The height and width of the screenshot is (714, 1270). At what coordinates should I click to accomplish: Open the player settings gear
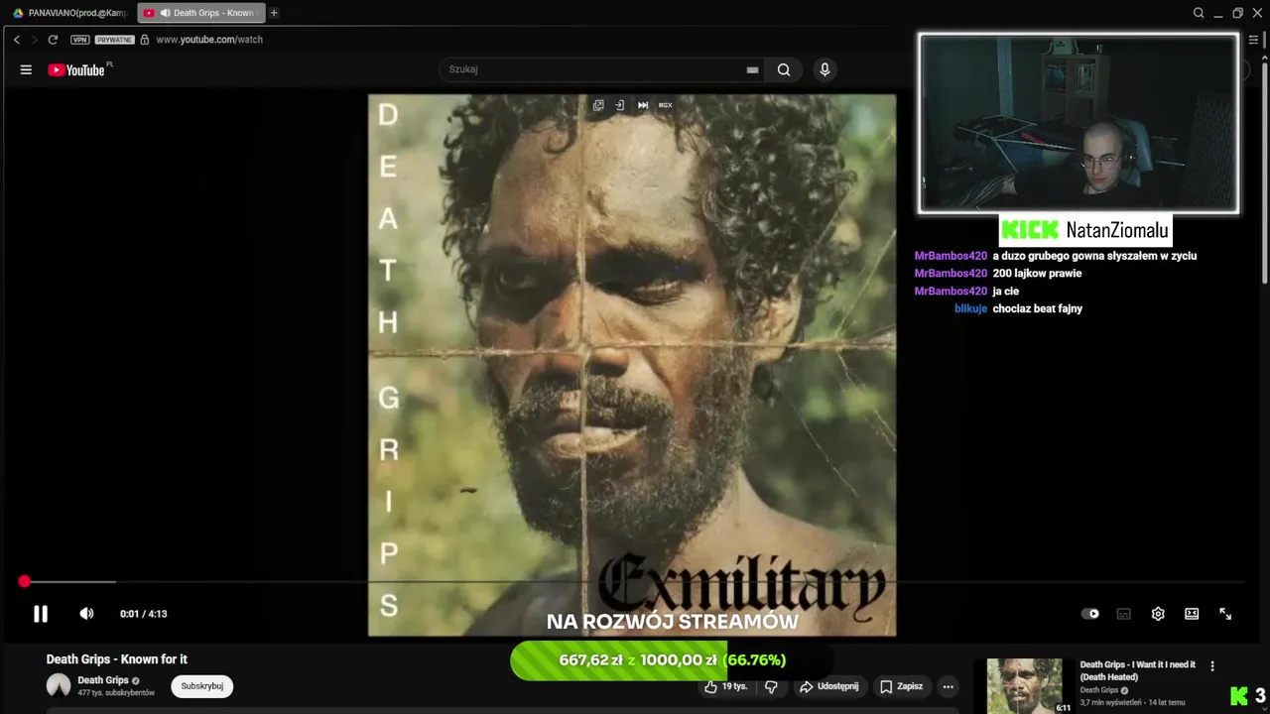(x=1158, y=614)
